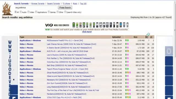Viewport: 176px width, 99px height.
Task: Click the www.jugodeve vertical side banner
Action: click(10, 67)
